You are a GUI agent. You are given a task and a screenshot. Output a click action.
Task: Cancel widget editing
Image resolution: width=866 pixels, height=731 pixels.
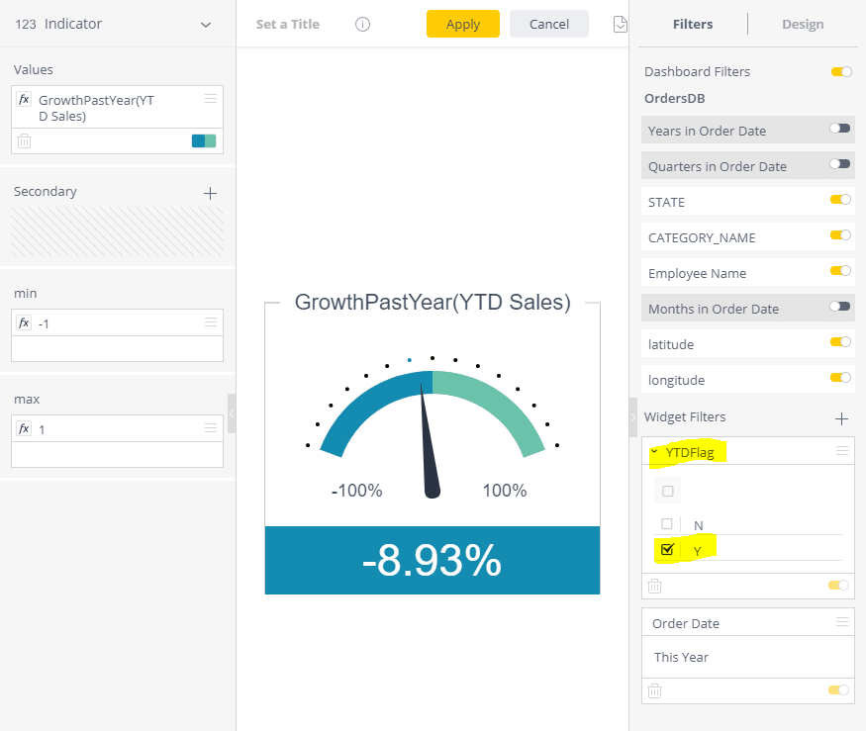tap(549, 24)
